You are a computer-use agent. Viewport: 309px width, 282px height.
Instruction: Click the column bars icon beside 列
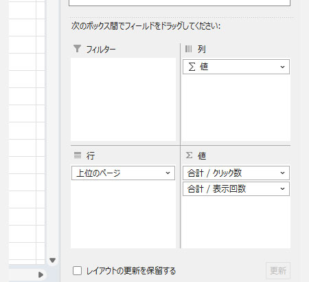pyautogui.click(x=188, y=49)
